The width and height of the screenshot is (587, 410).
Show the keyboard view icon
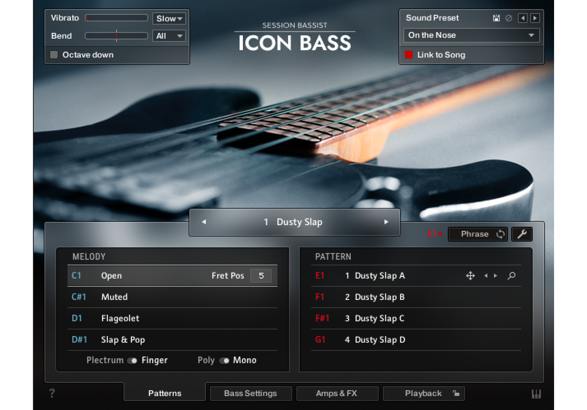pos(536,394)
